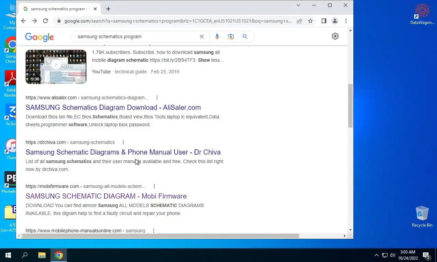
Task: Open the alisaler.com URL breadcrumb
Action: [87, 98]
